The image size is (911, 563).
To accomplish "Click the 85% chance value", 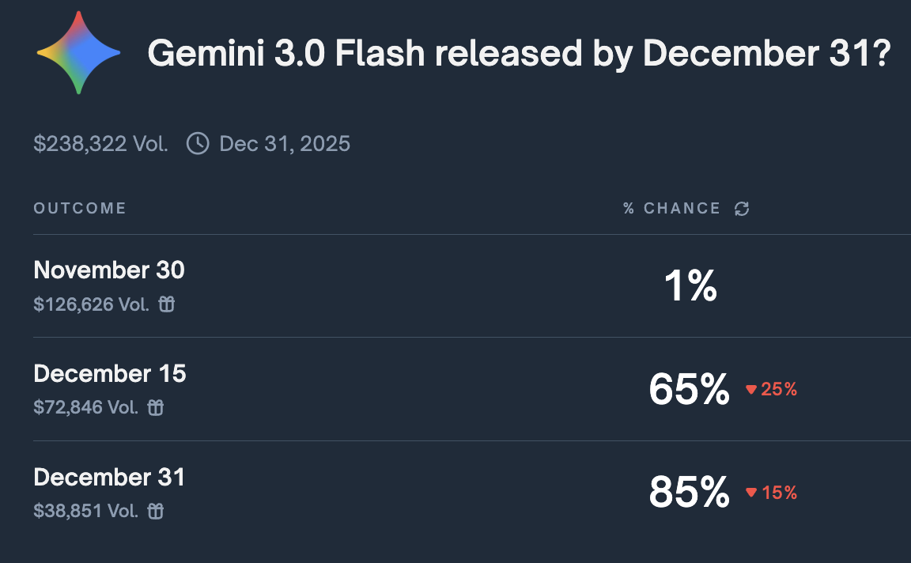I will (x=689, y=493).
